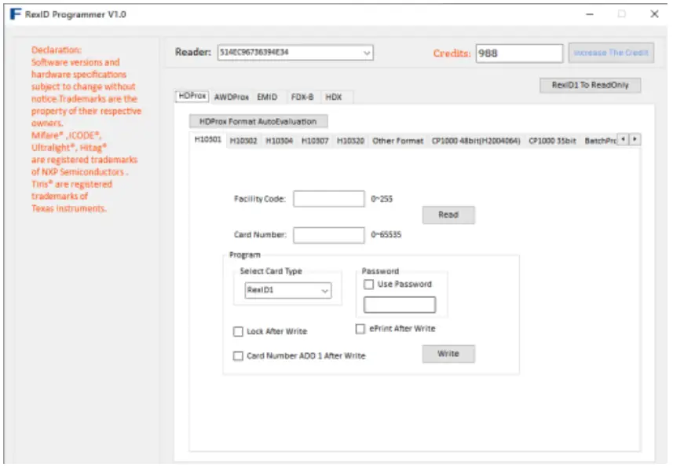Click the 0~255 range label

click(x=382, y=199)
